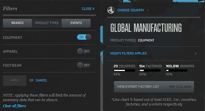Enable the Footwear toggle
This screenshot has width=205, height=111.
(x=84, y=65)
